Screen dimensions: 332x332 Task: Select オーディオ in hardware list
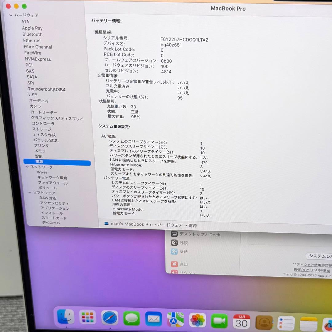point(39,100)
